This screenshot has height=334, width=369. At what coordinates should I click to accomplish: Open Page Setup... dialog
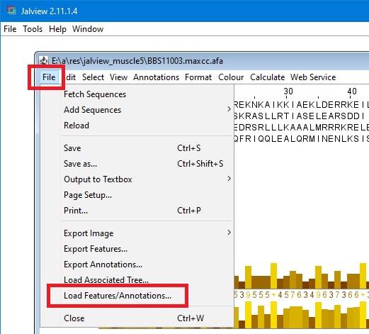[x=137, y=195]
